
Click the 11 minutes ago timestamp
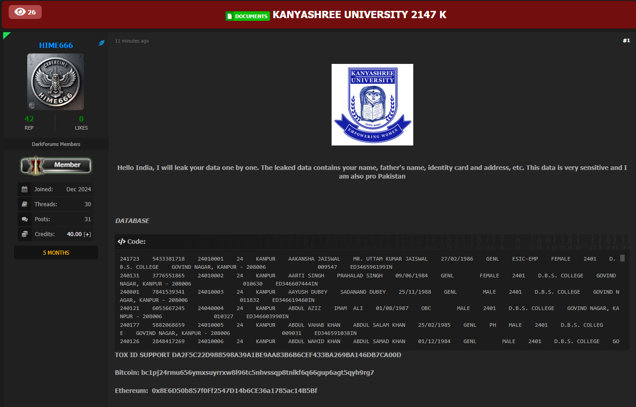[x=132, y=41]
